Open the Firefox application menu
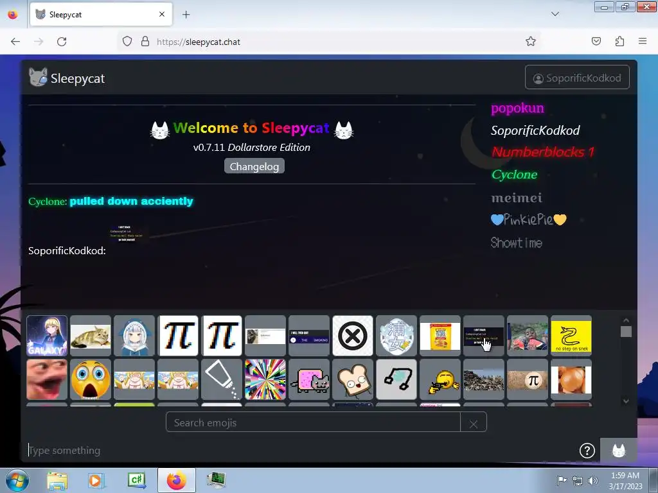Viewport: 658px width, 493px height. pyautogui.click(x=643, y=41)
